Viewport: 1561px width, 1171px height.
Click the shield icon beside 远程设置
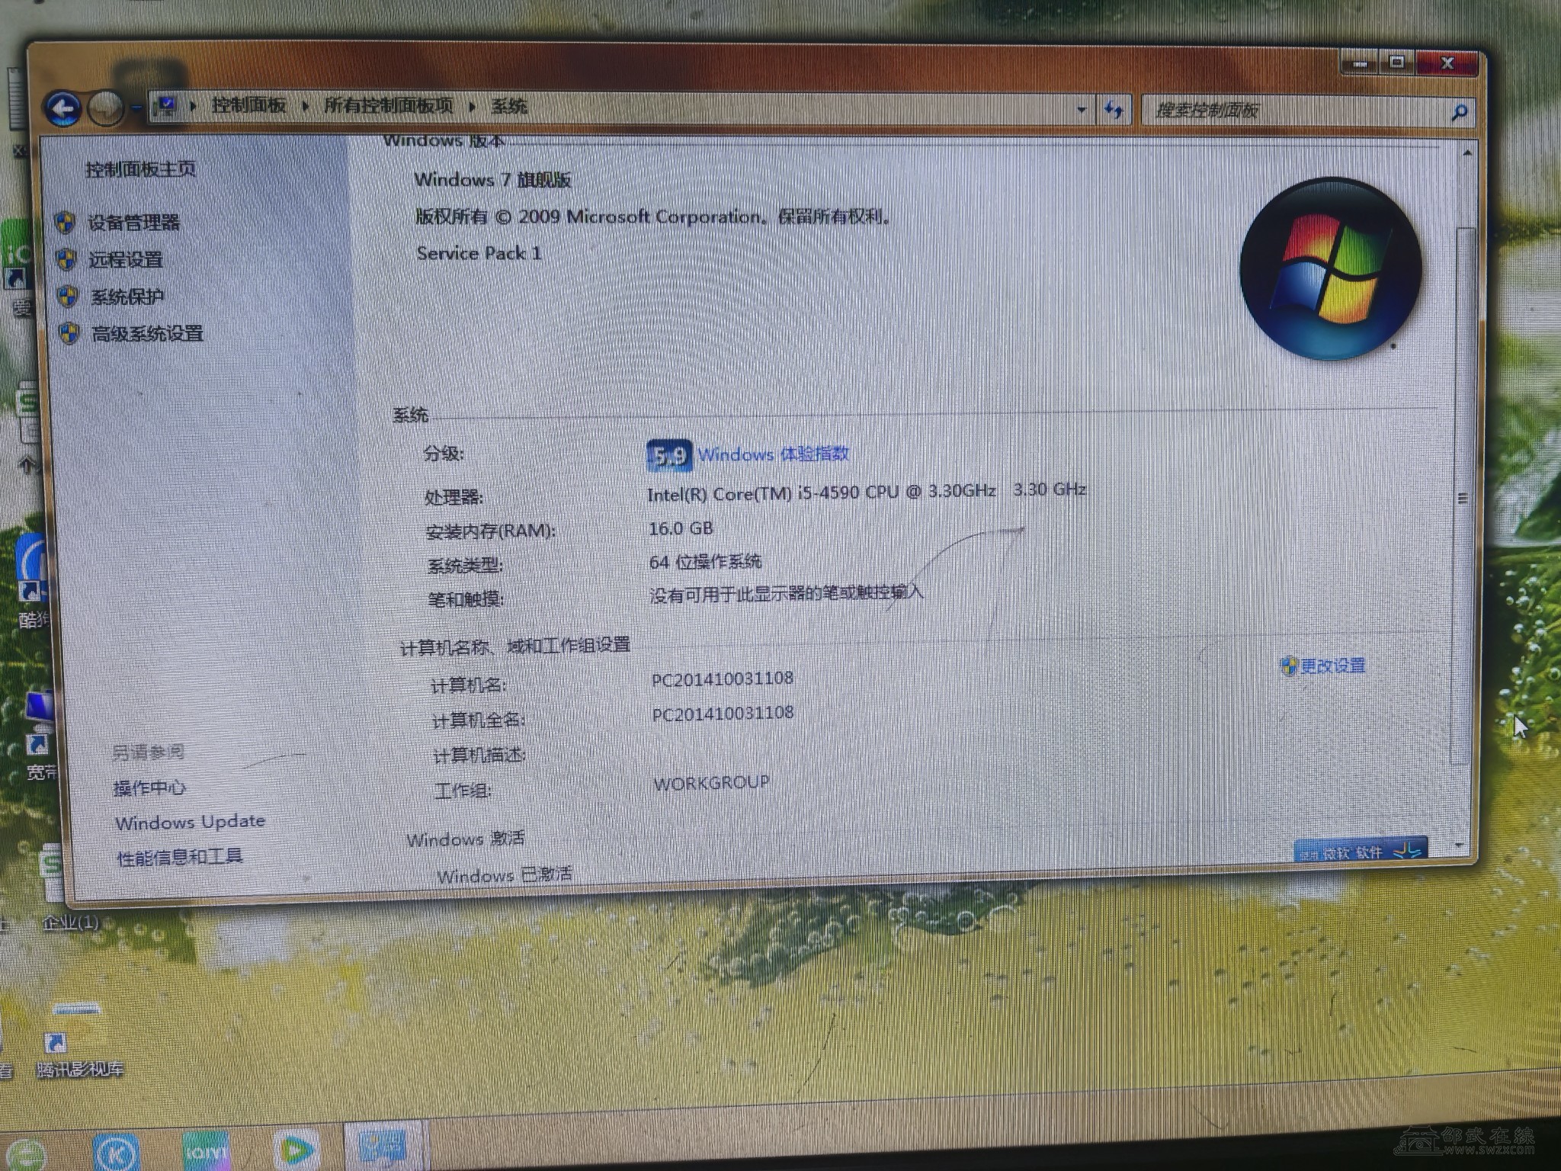[x=66, y=259]
